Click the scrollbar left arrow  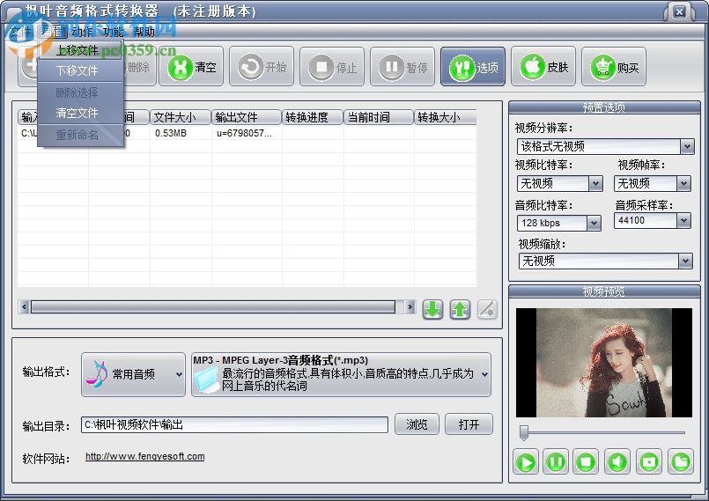pos(24,307)
